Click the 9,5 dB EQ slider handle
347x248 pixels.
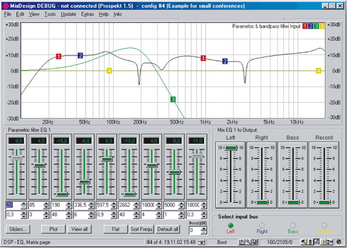coord(17,158)
